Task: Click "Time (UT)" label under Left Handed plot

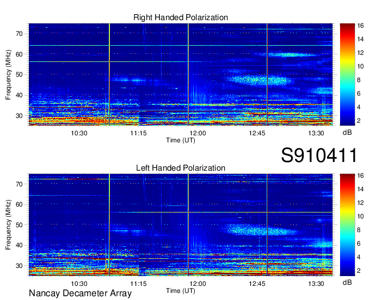Action: tap(181, 291)
